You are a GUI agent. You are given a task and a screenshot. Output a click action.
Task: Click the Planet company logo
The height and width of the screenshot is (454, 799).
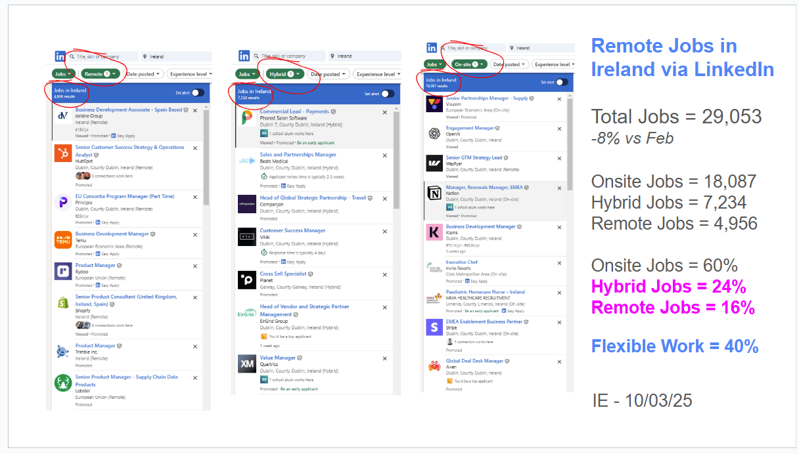[x=247, y=280]
